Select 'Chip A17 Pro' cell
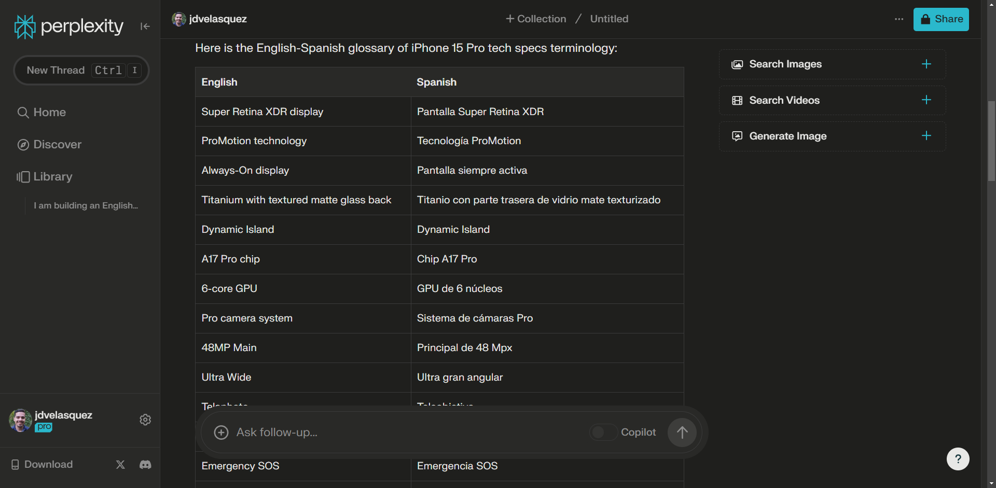996x488 pixels. coord(547,259)
